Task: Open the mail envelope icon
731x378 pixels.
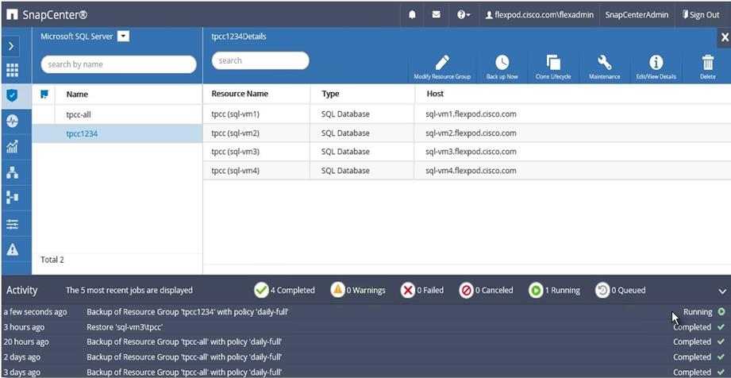Action: 436,14
